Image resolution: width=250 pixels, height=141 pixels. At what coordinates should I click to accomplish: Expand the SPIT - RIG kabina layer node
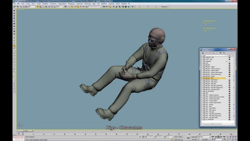coord(202,110)
